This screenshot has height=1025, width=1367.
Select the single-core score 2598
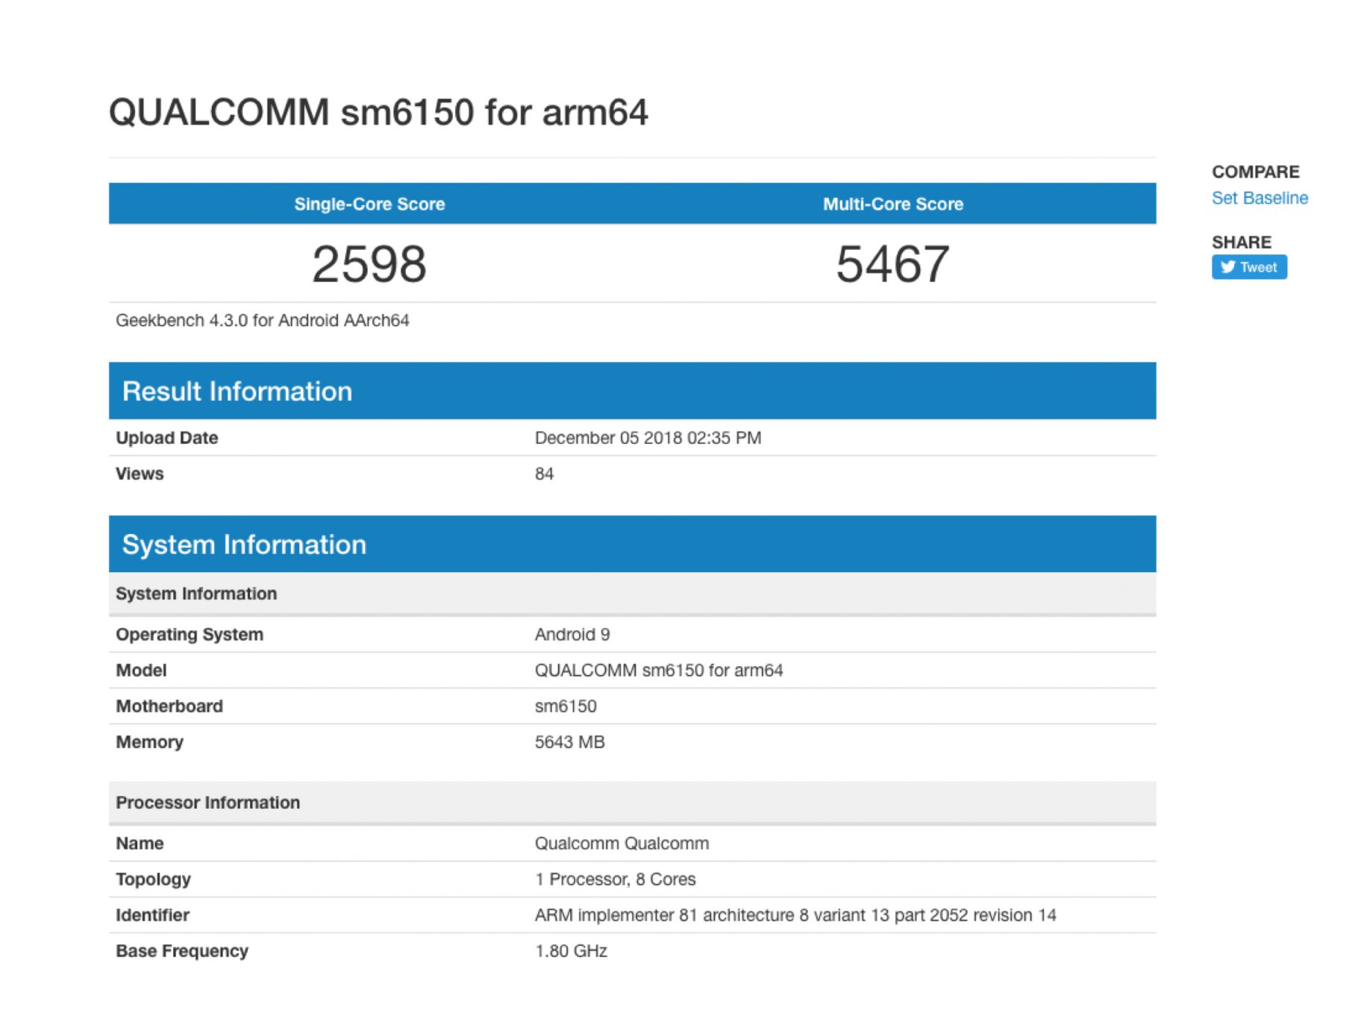pyautogui.click(x=369, y=264)
